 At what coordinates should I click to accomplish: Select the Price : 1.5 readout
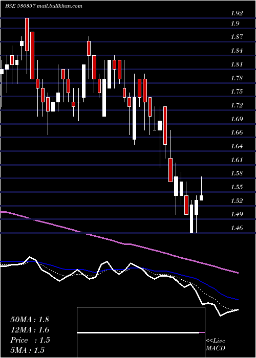coord(30,340)
